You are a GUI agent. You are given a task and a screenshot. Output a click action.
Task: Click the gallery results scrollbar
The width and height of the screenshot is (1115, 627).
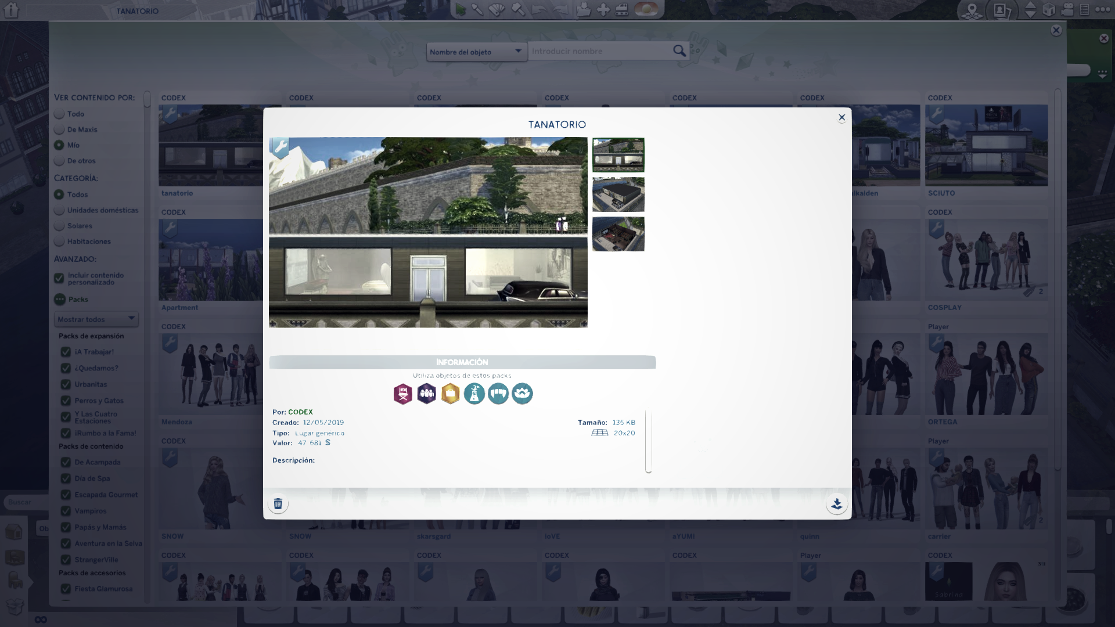click(x=1058, y=279)
